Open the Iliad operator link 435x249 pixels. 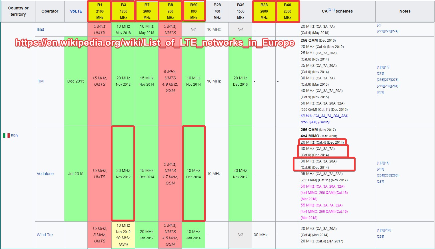click(40, 29)
